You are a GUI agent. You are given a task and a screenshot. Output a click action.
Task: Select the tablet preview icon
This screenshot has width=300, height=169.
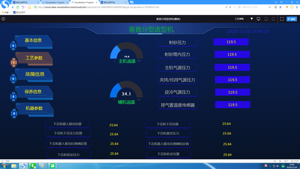tap(266, 19)
